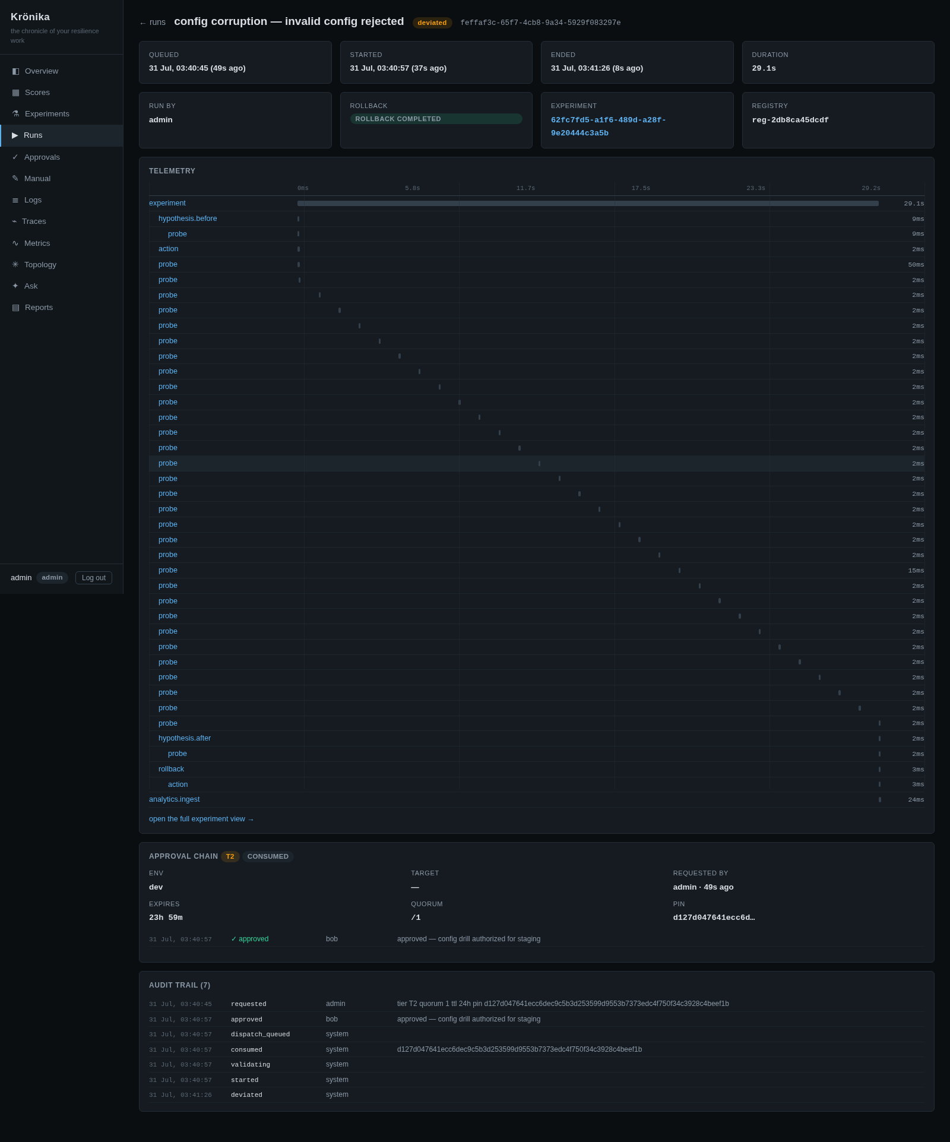Image resolution: width=950 pixels, height=1142 pixels.
Task: Click the Approvals checkmark icon
Action: (x=15, y=157)
